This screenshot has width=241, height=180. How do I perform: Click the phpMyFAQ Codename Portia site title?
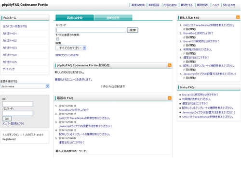coord(25,5)
